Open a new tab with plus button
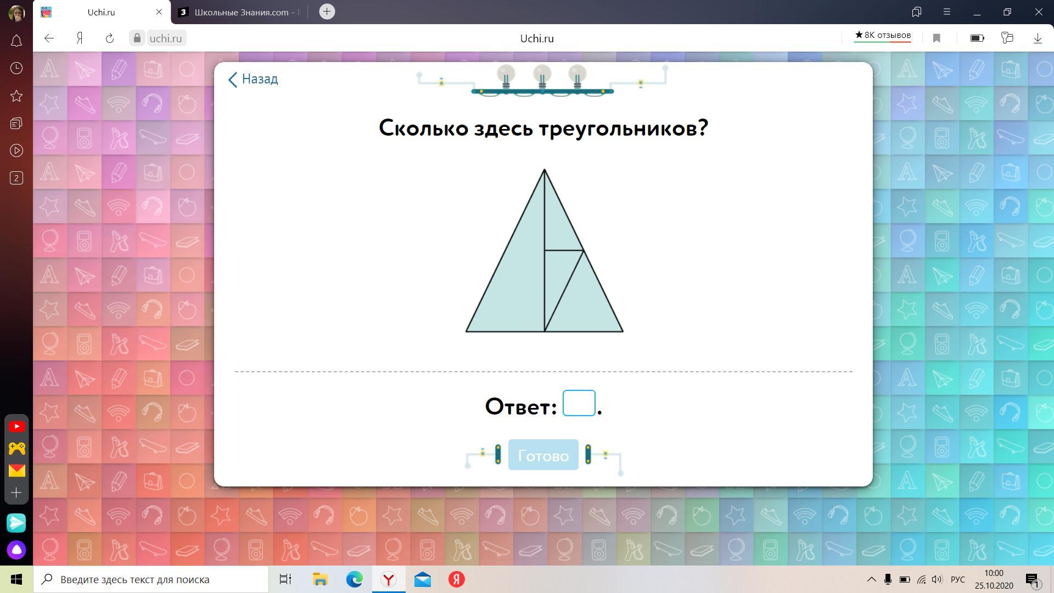 pyautogui.click(x=327, y=12)
